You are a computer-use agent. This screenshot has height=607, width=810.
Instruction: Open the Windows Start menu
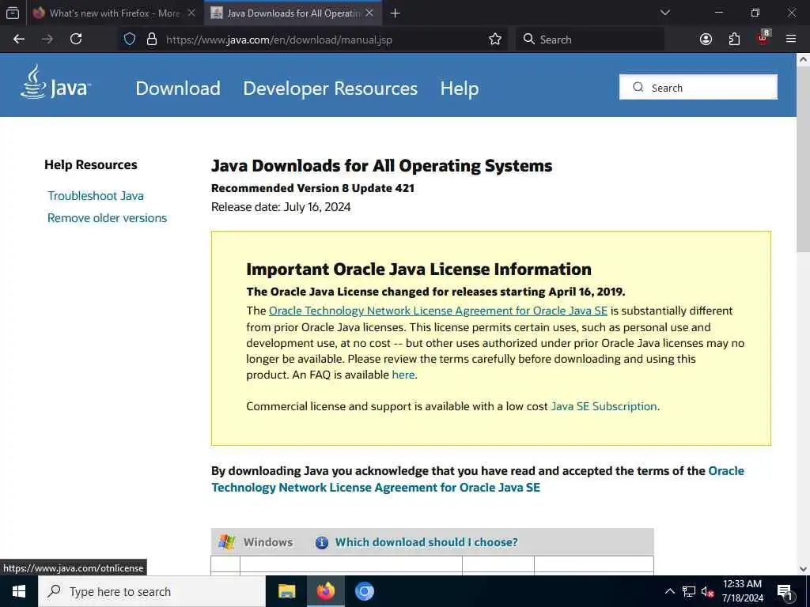(19, 591)
